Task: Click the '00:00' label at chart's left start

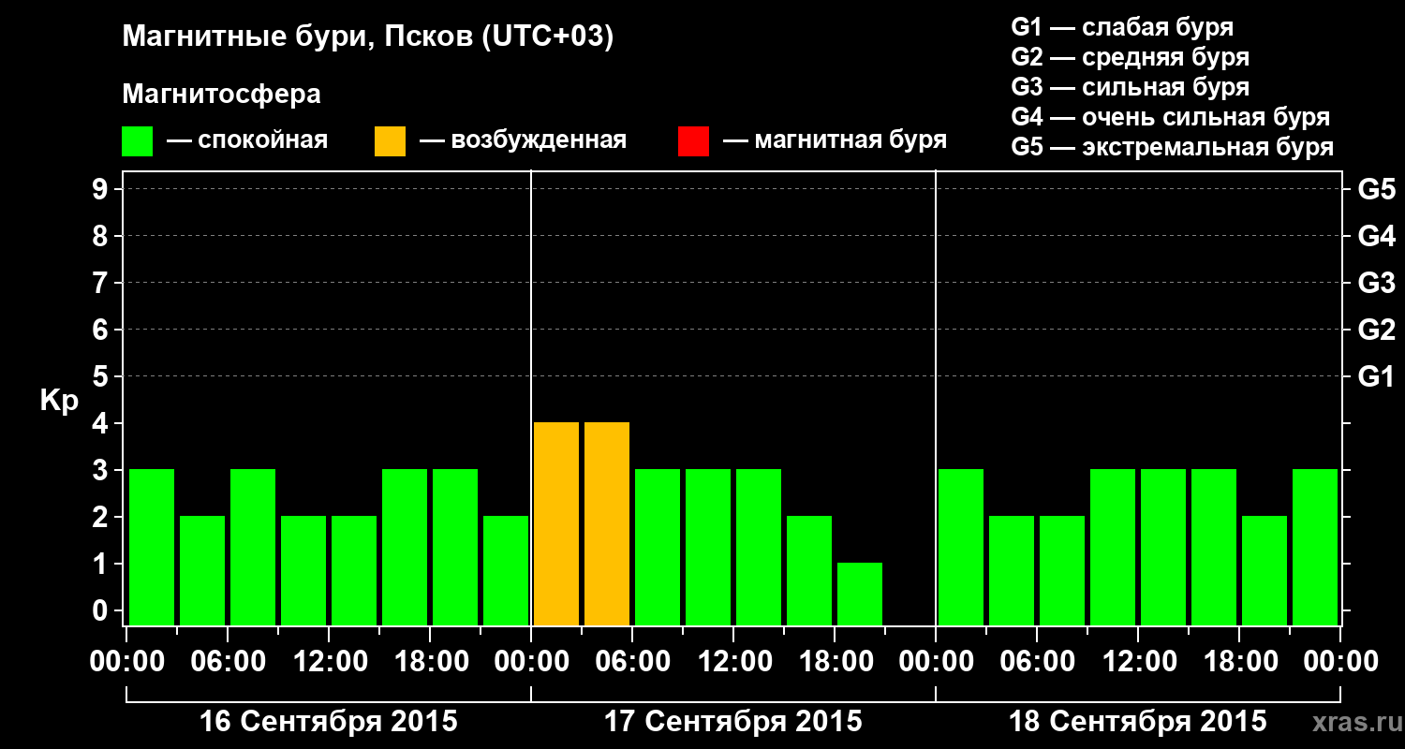Action: 126,662
